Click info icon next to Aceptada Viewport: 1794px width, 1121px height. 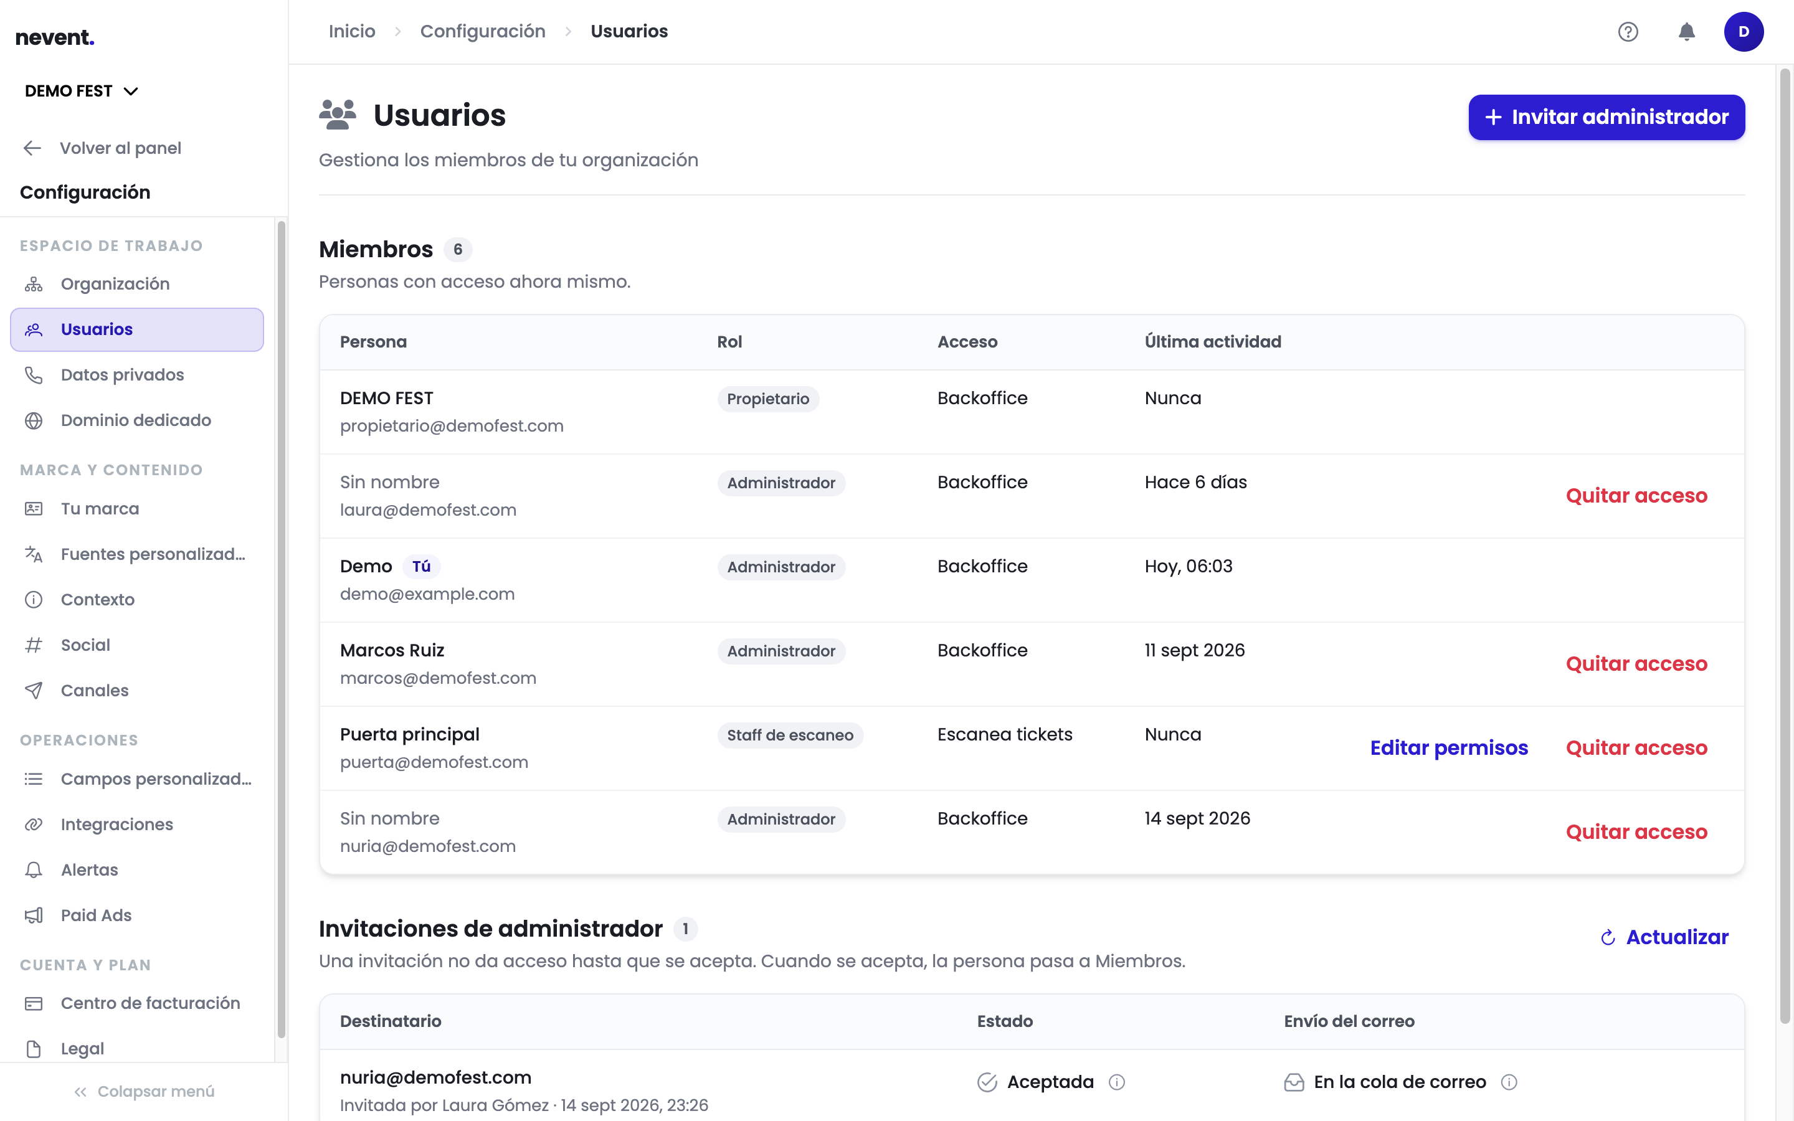pos(1116,1082)
